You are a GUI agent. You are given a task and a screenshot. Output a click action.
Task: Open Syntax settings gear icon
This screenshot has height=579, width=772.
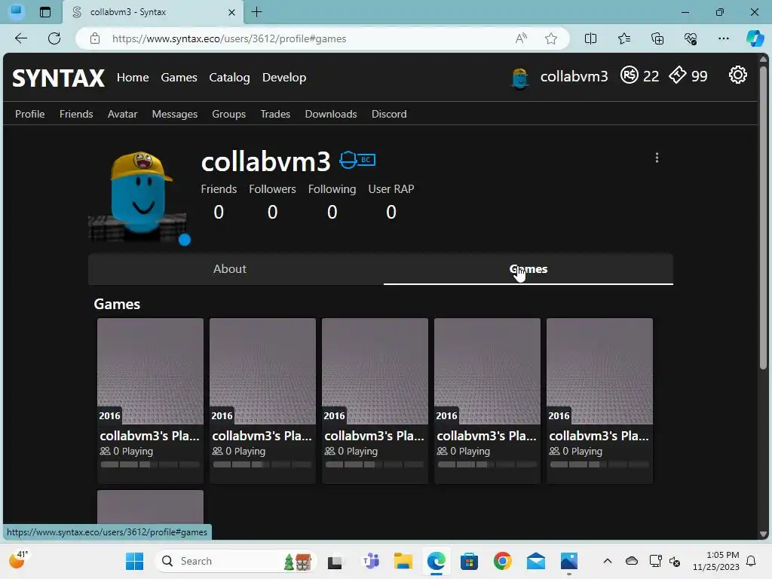737,75
